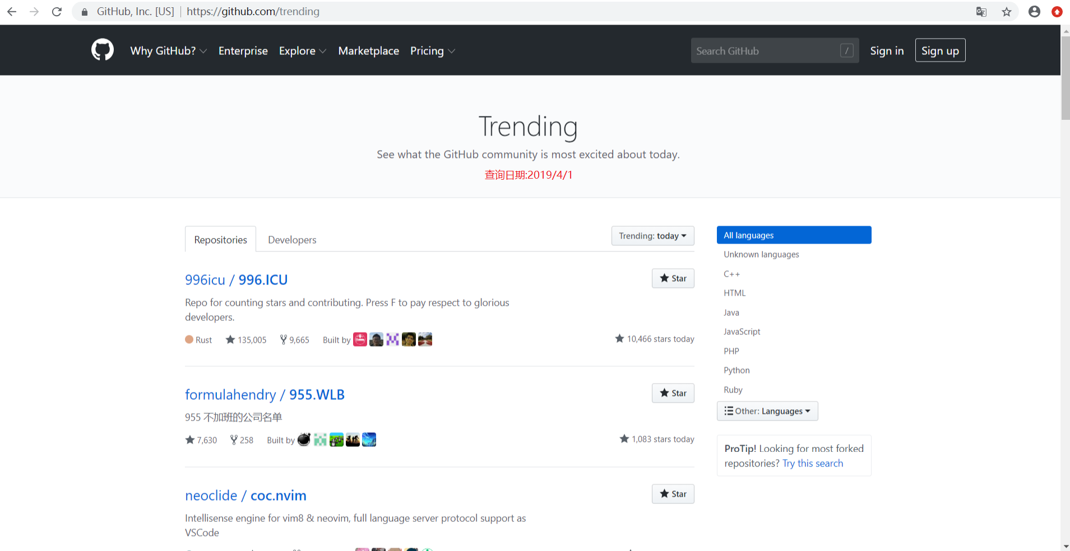Star the neoclide / coc.nvim repository
Image resolution: width=1070 pixels, height=551 pixels.
(x=673, y=494)
